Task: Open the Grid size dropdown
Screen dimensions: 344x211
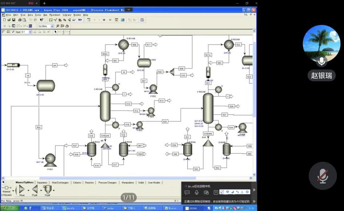Action: point(30,32)
